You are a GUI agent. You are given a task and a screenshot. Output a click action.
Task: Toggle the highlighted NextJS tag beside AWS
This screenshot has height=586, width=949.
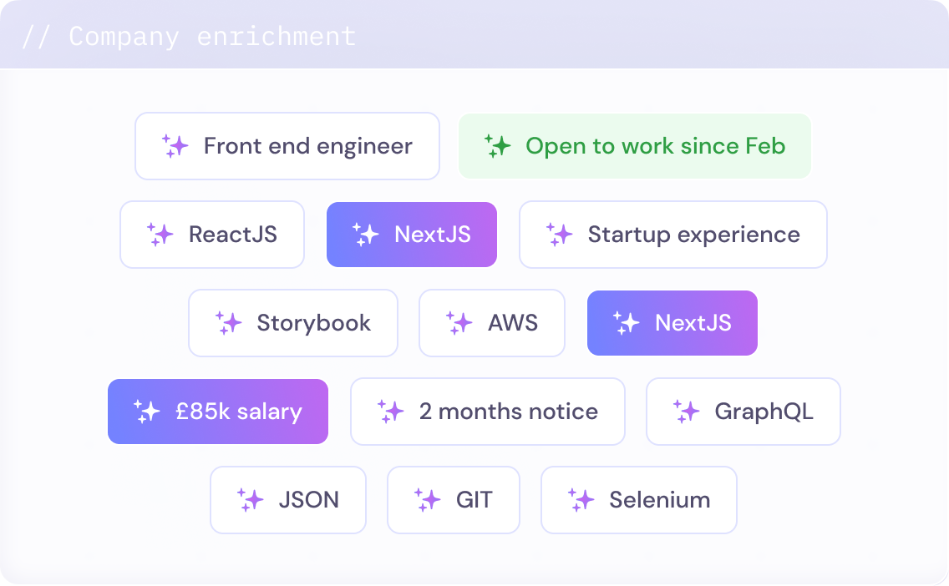pos(672,323)
